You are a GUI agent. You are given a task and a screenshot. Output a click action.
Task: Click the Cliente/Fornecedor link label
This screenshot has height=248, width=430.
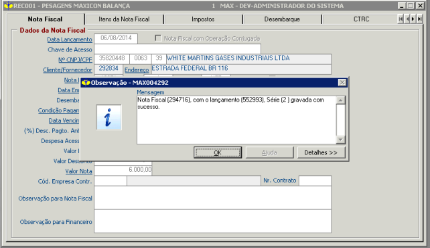coord(67,70)
